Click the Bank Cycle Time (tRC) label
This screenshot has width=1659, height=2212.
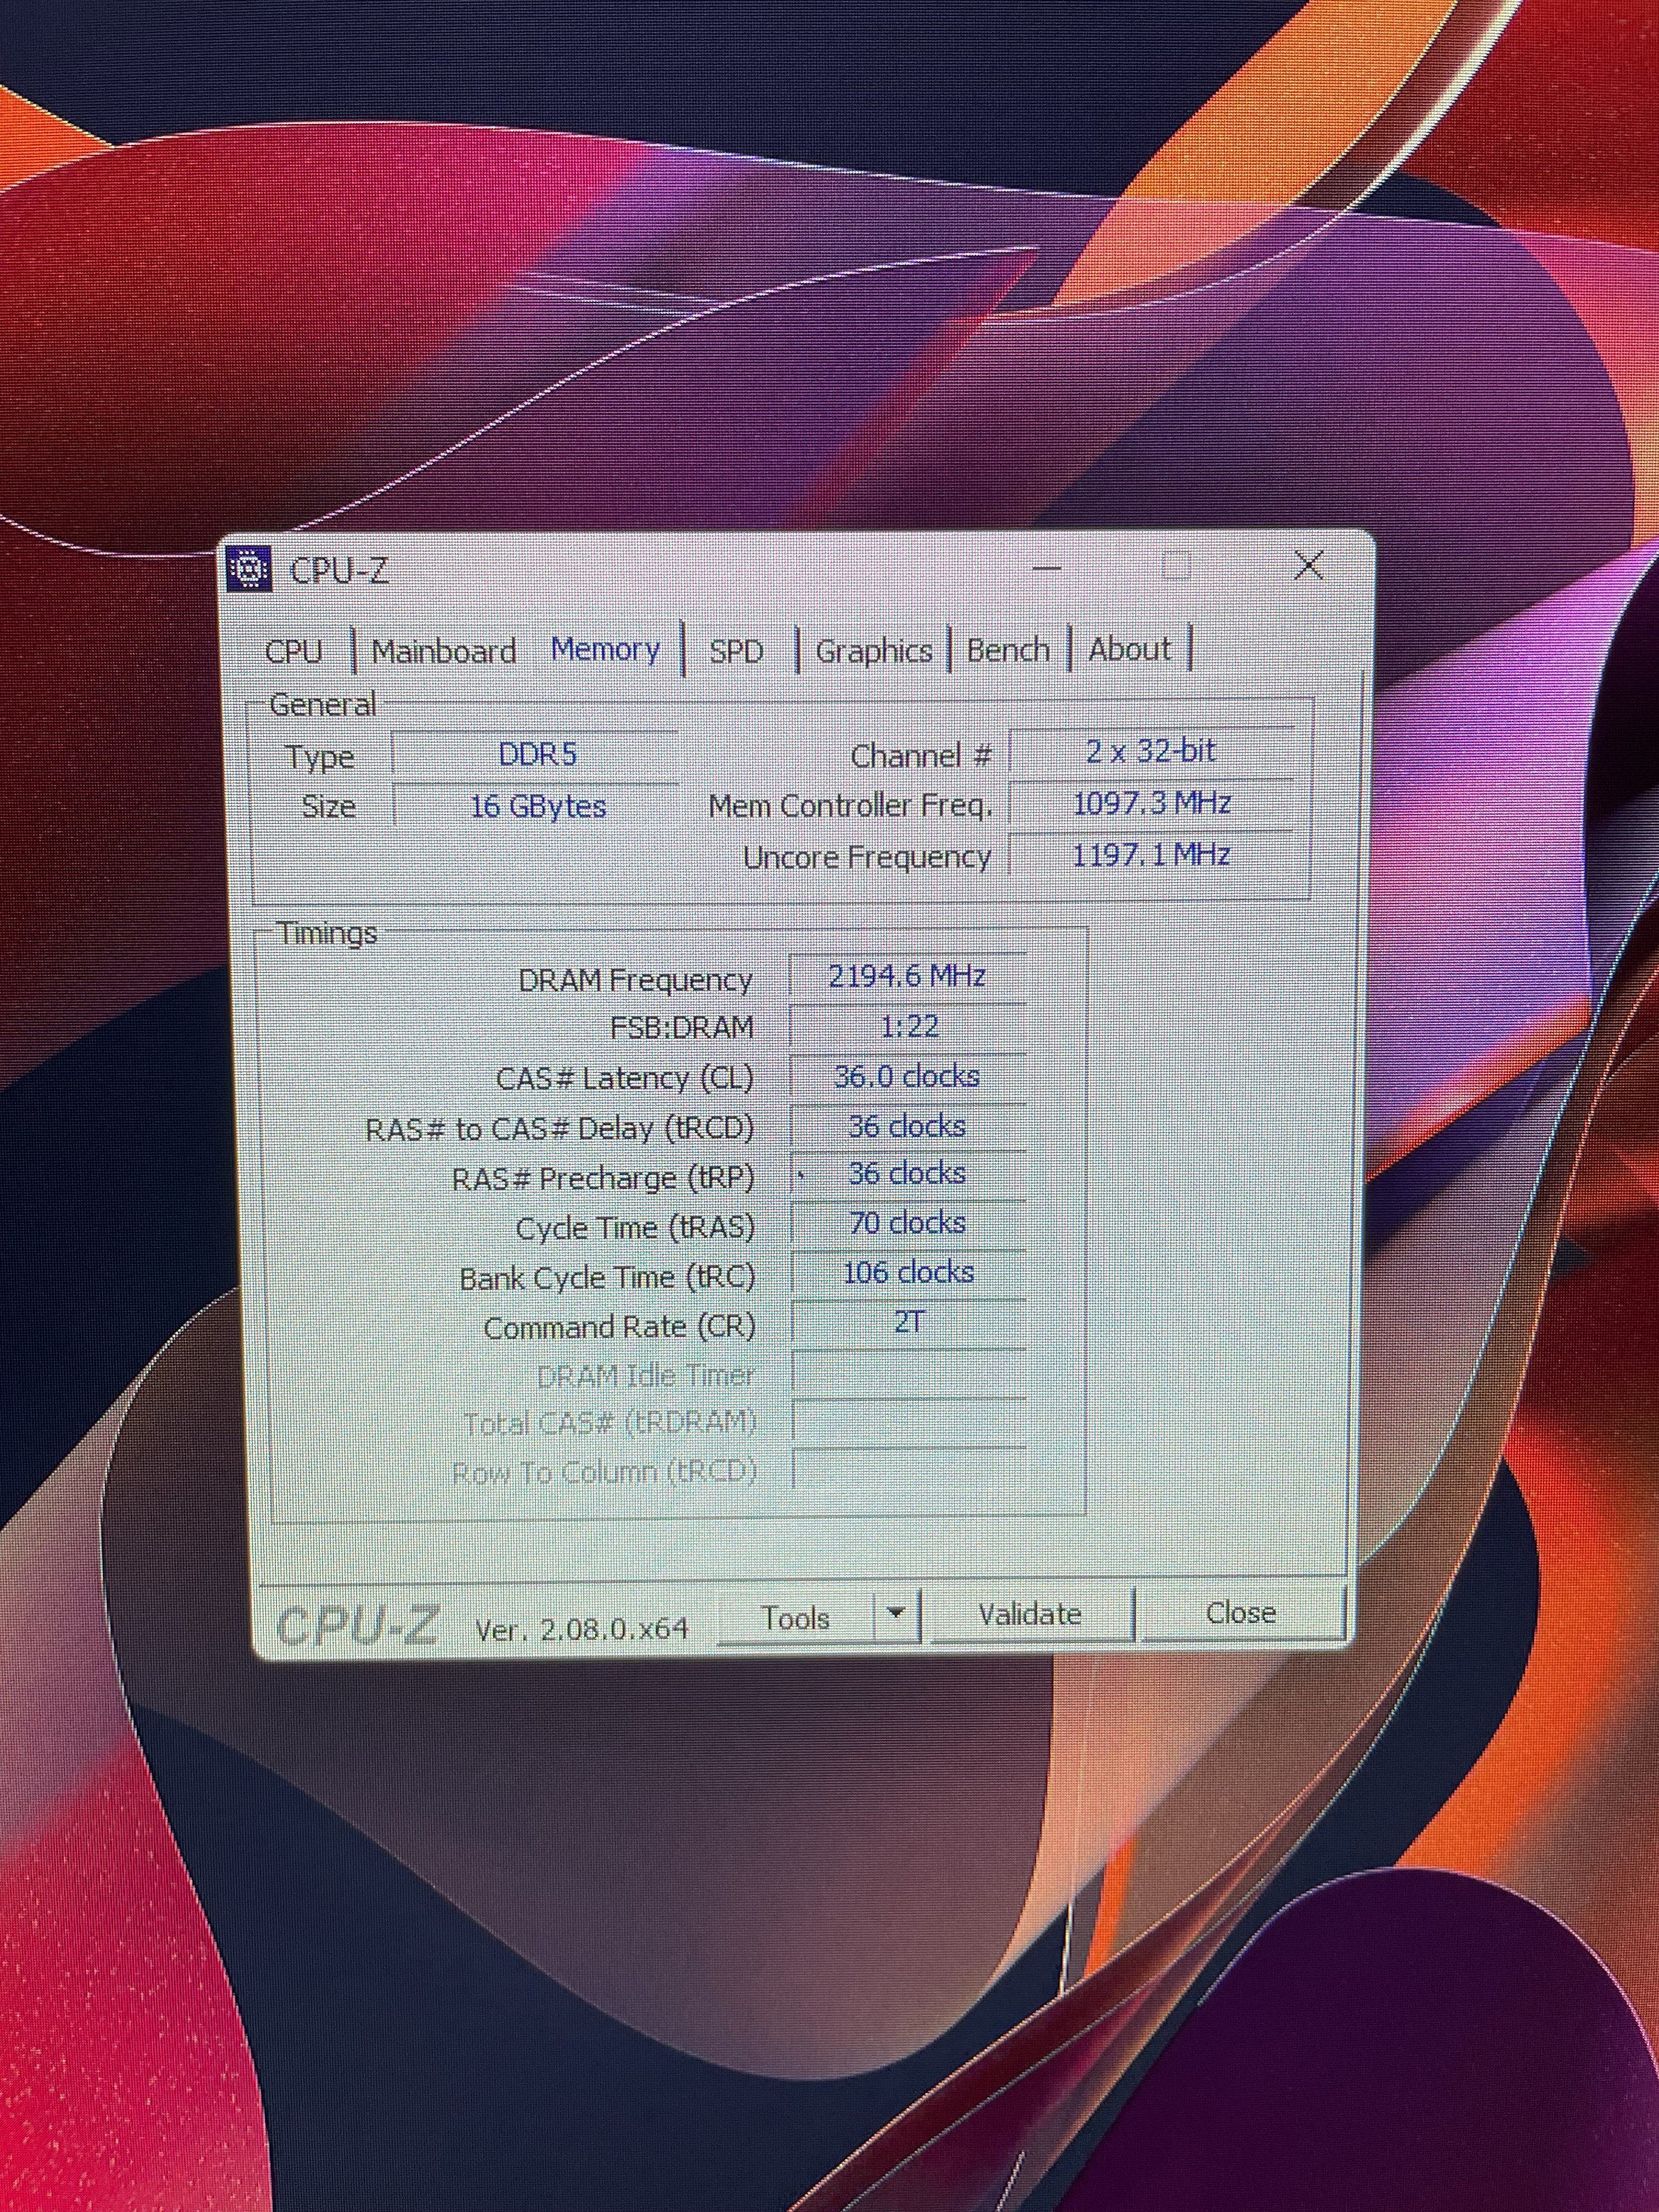(607, 1278)
